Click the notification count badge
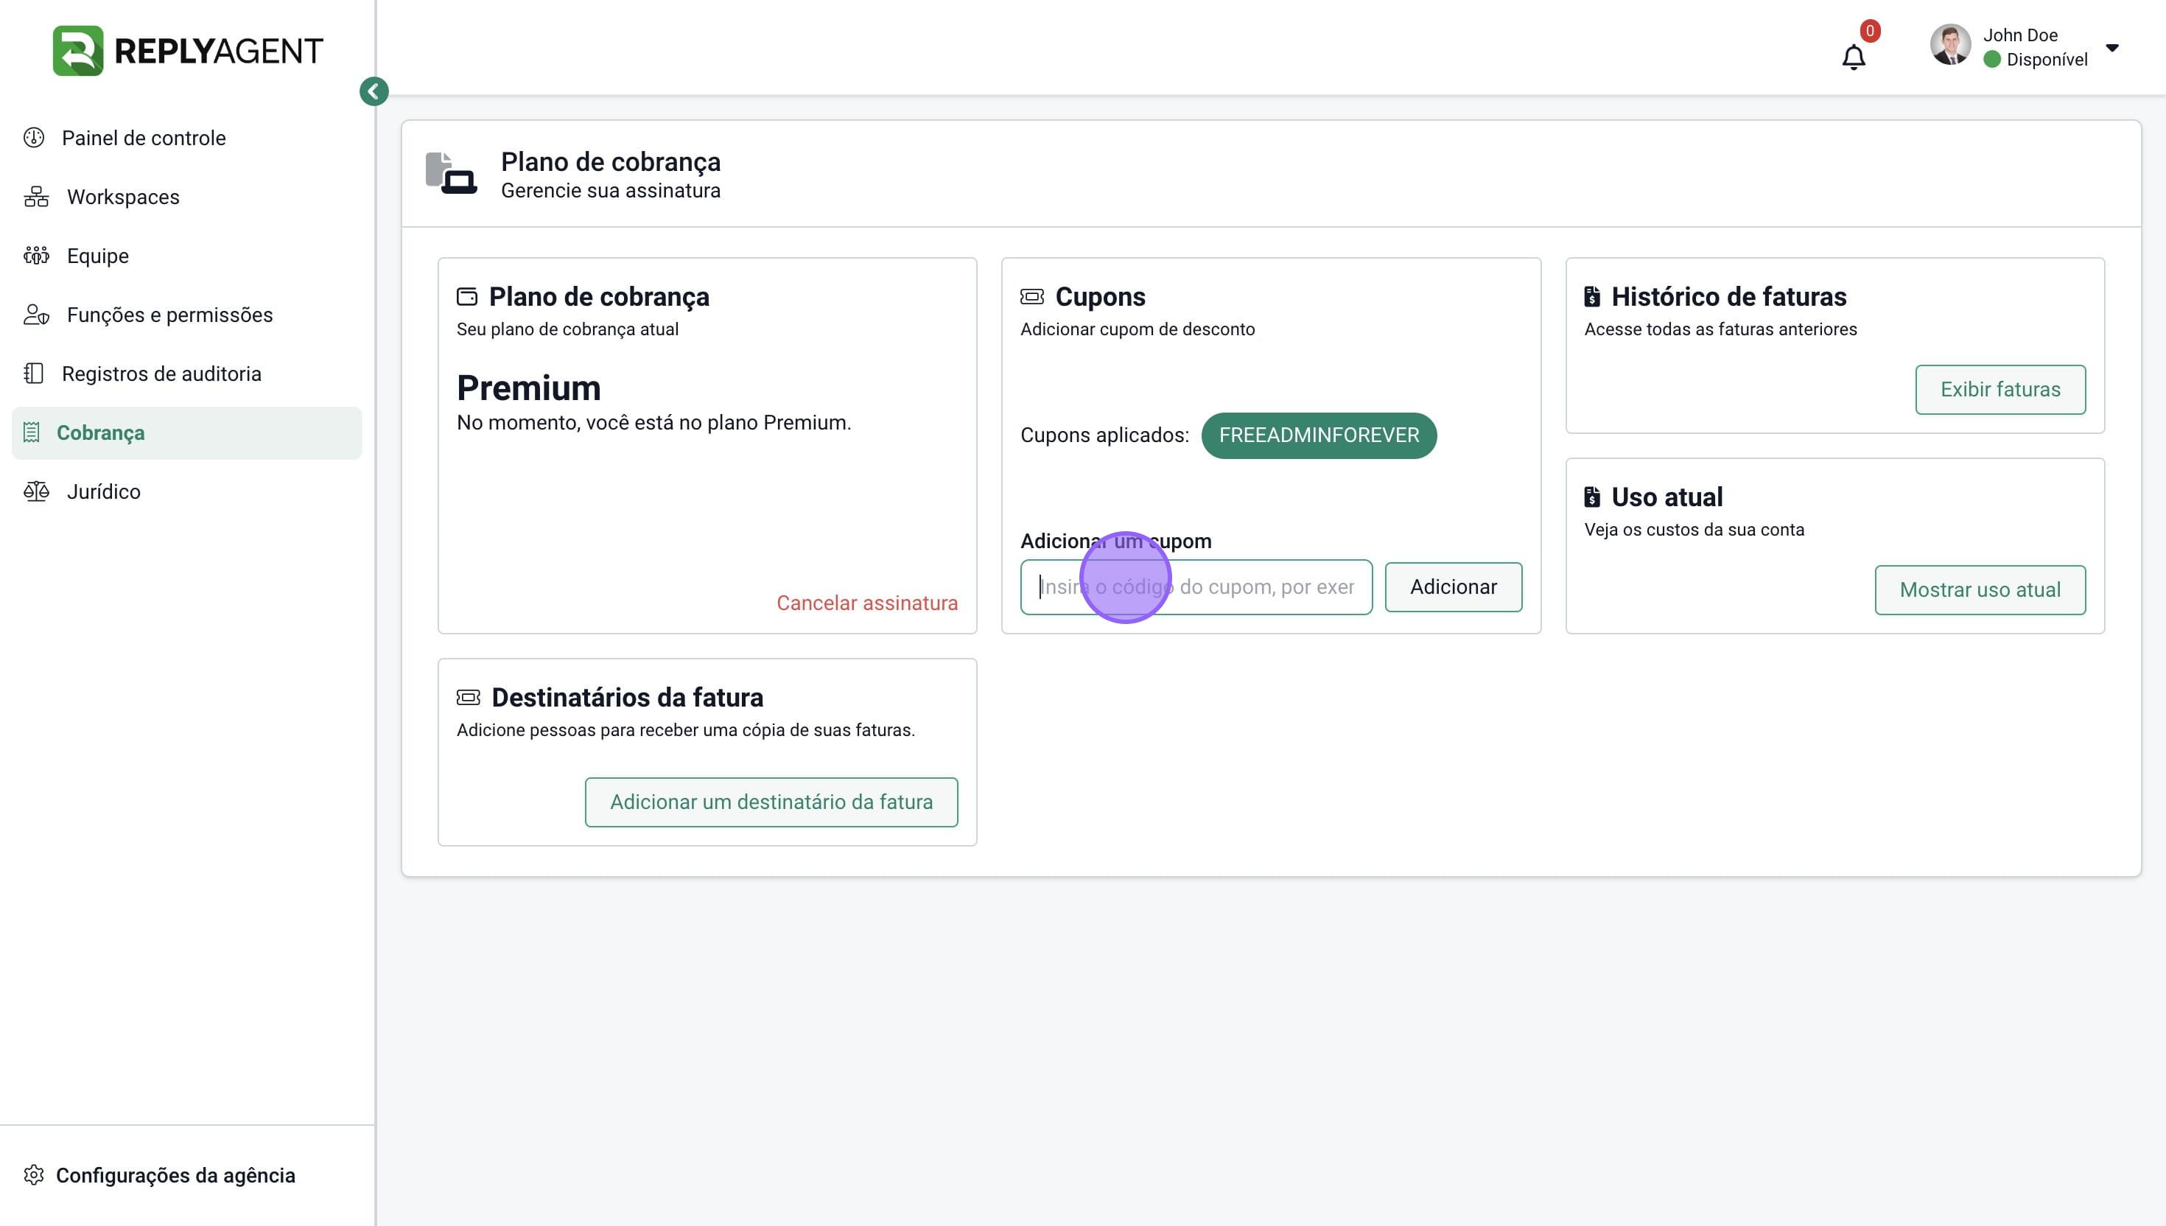2166x1226 pixels. 1870,31
